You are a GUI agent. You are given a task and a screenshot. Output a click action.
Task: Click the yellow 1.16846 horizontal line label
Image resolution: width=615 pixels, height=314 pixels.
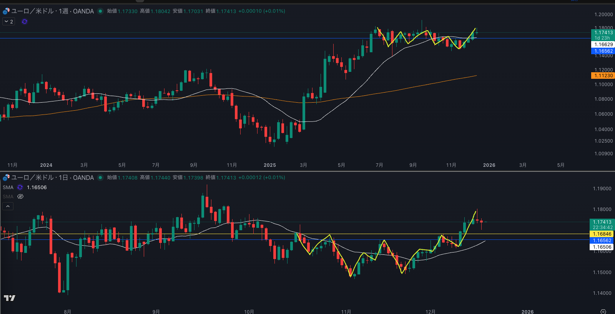click(602, 234)
